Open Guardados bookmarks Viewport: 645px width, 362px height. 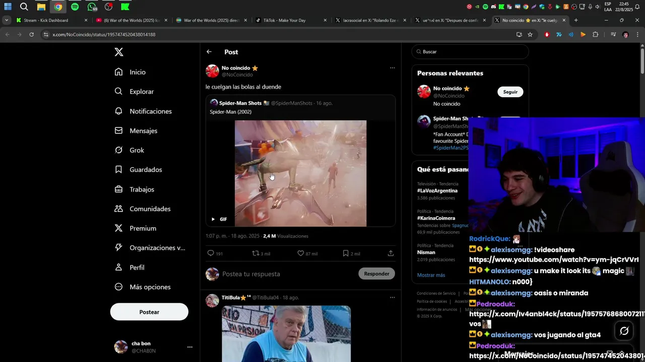pyautogui.click(x=139, y=169)
